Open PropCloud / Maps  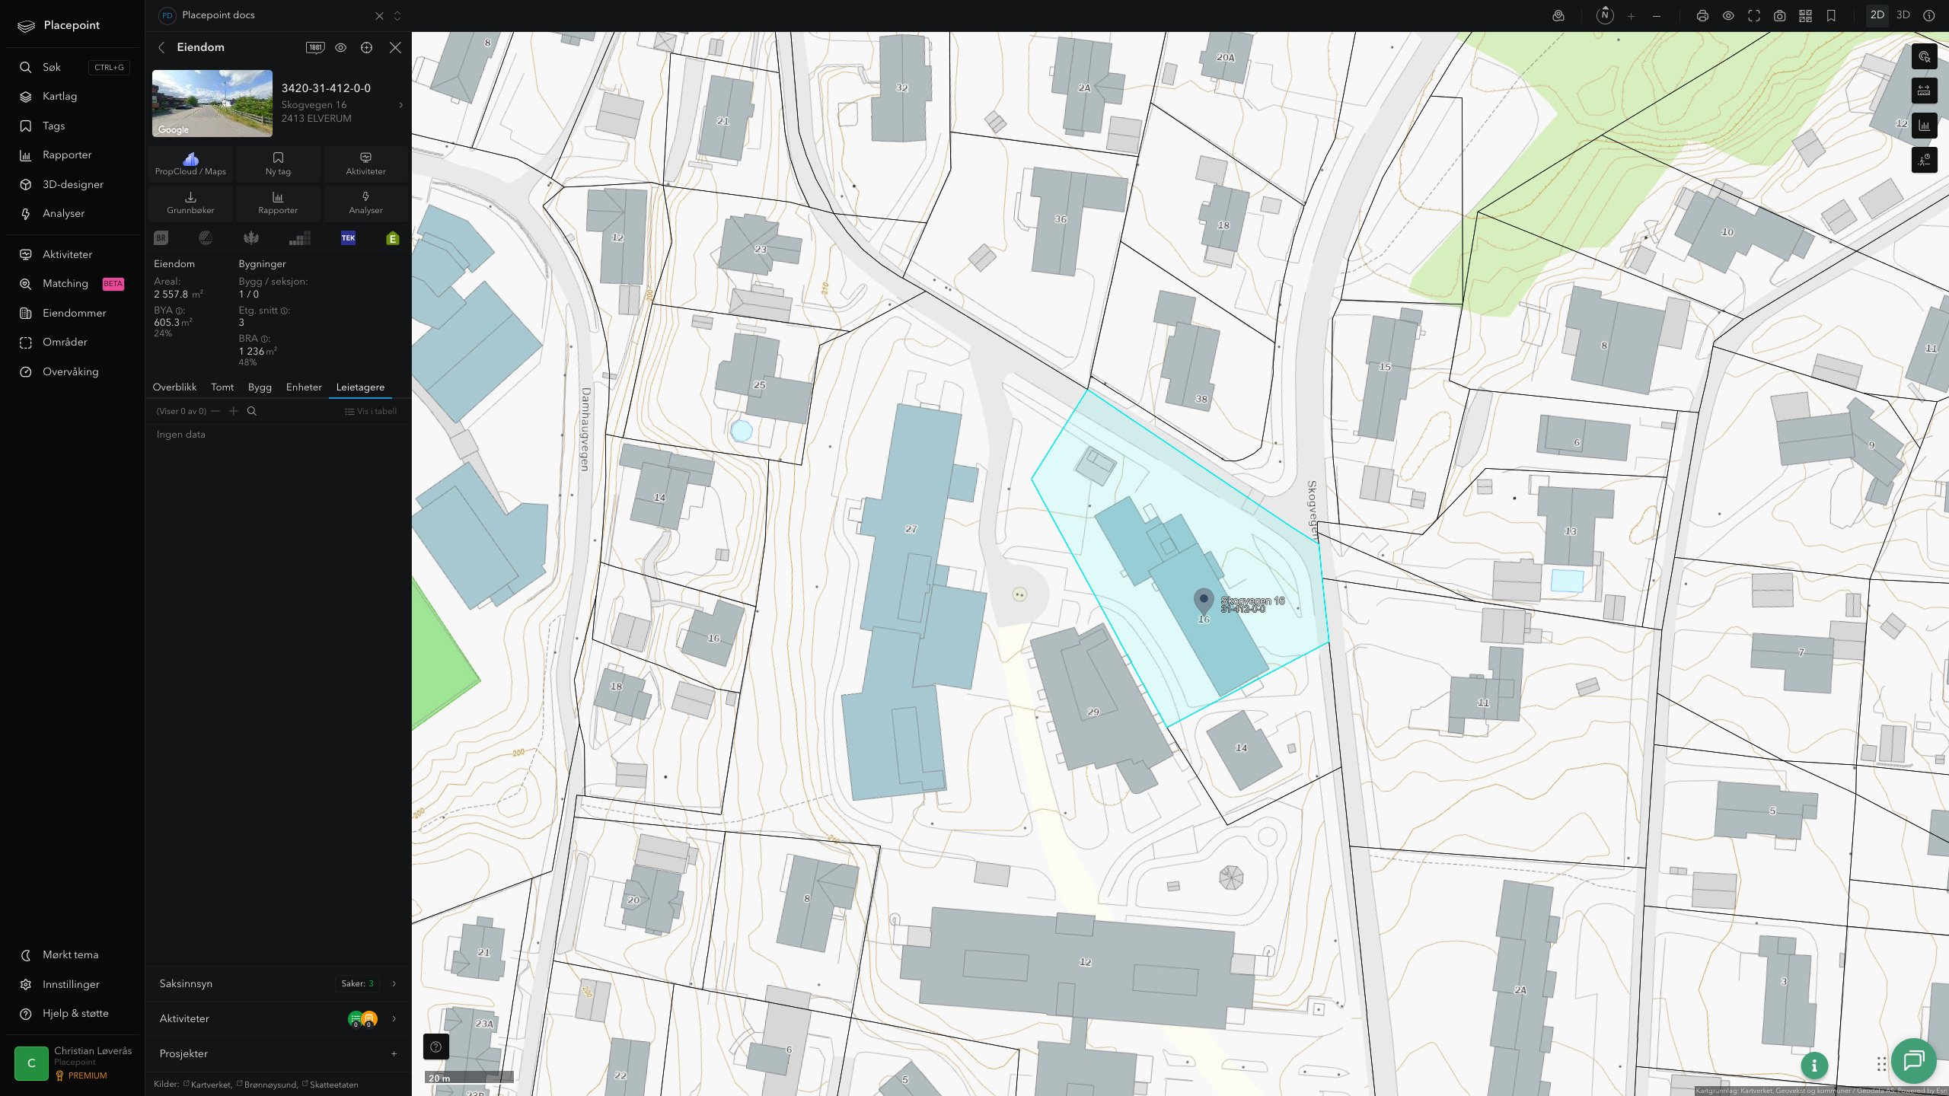(190, 164)
